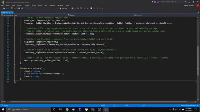Click the Type here to search box
Screen dimensions: 200x112
[x=29, y=109]
